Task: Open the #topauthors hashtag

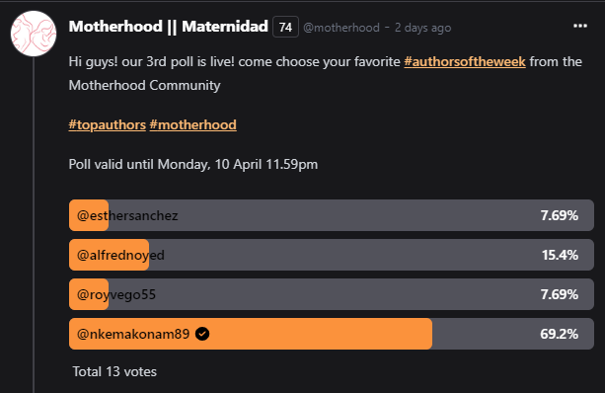Action: (x=108, y=124)
